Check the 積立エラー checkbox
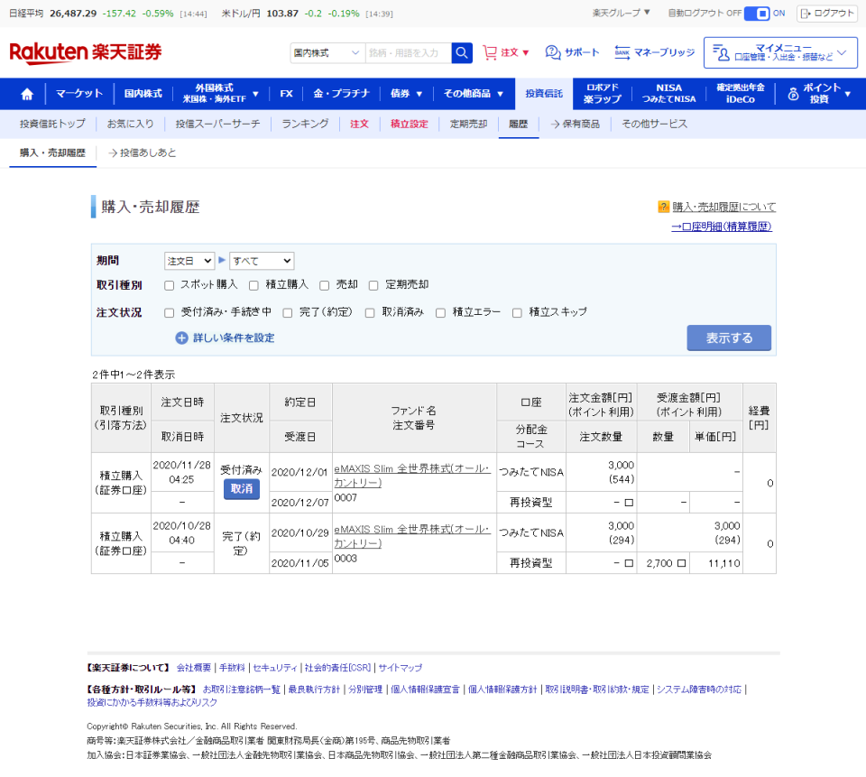866x777 pixels. click(440, 313)
